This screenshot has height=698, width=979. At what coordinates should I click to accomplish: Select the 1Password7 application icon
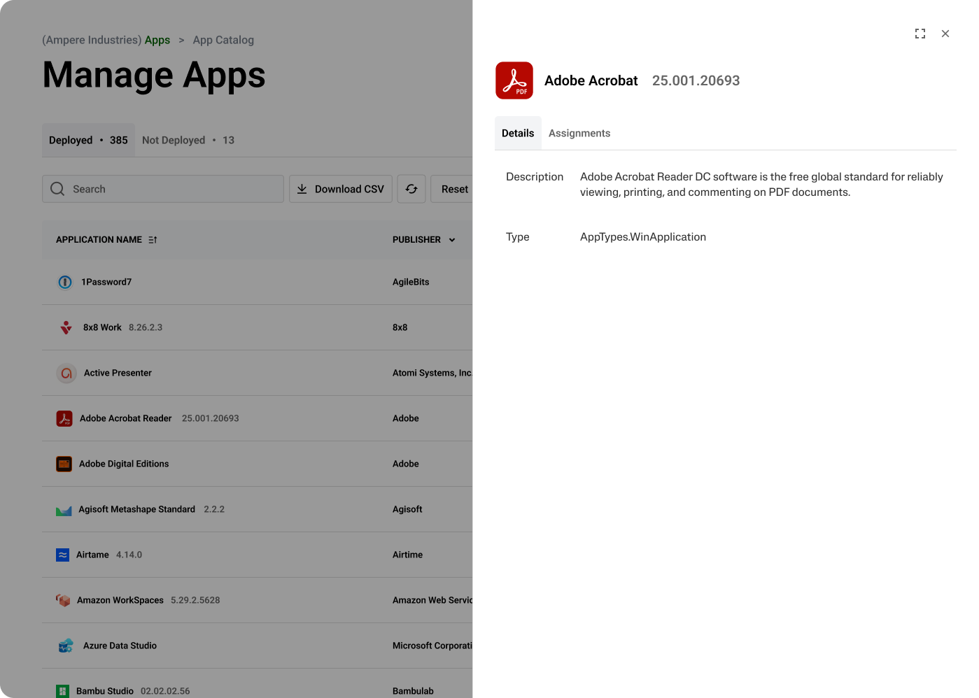pyautogui.click(x=65, y=282)
